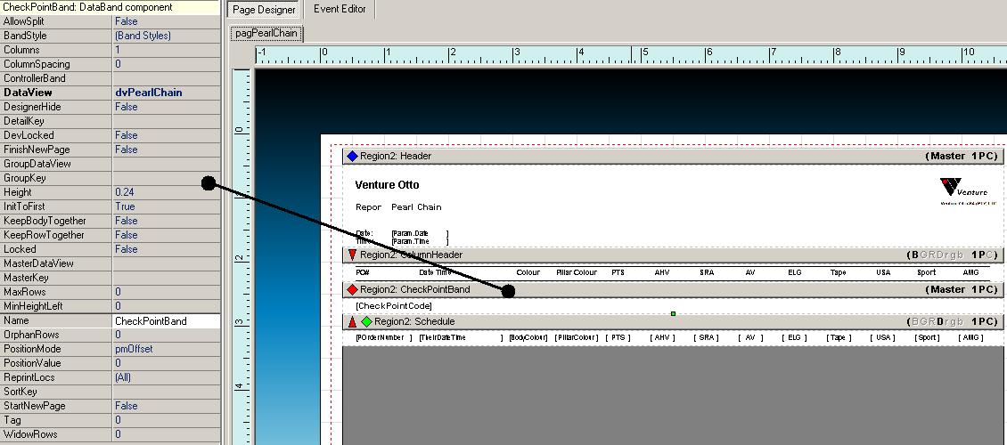Select the SortKey property label
The width and height of the screenshot is (1007, 445).
(20, 392)
